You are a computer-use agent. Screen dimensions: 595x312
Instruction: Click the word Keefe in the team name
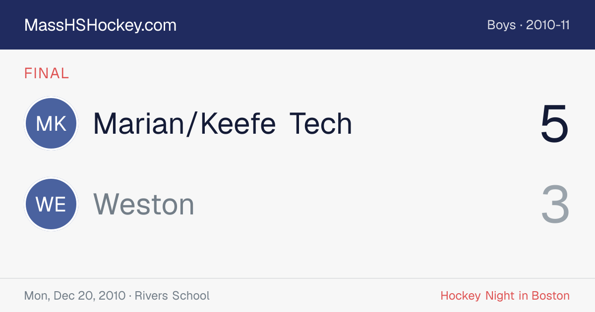click(238, 124)
